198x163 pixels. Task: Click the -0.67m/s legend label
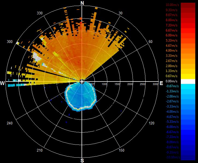(172, 86)
